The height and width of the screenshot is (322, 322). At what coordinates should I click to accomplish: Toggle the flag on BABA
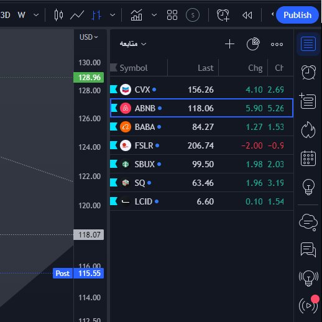click(114, 127)
